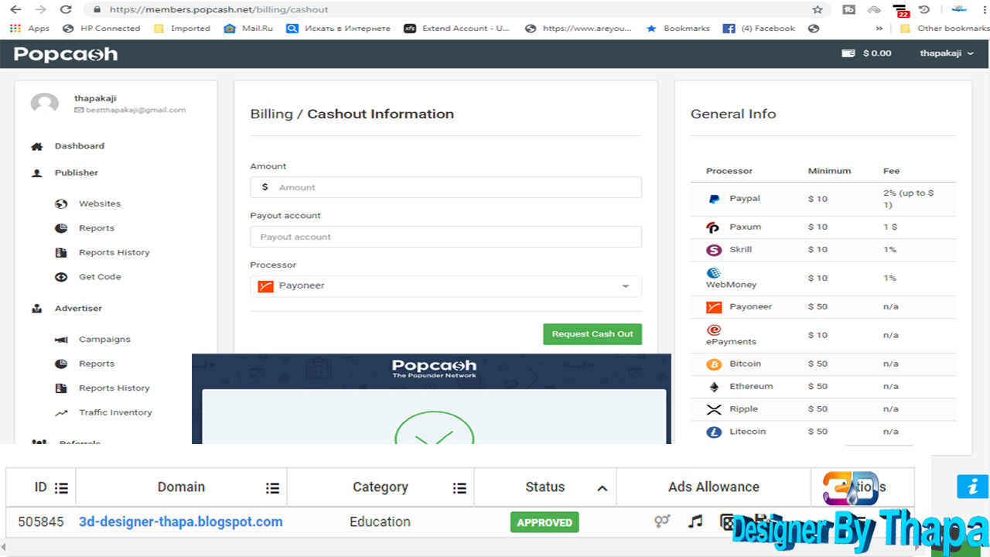Open the Processor dropdown showing Payoneer
Screen dimensions: 990x557
click(x=445, y=286)
